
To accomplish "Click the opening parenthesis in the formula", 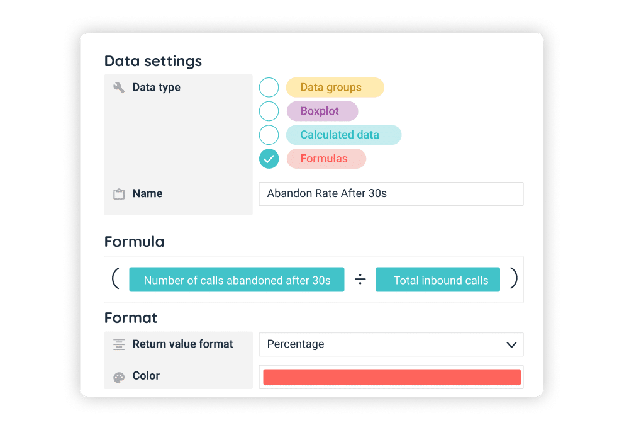I will point(116,279).
